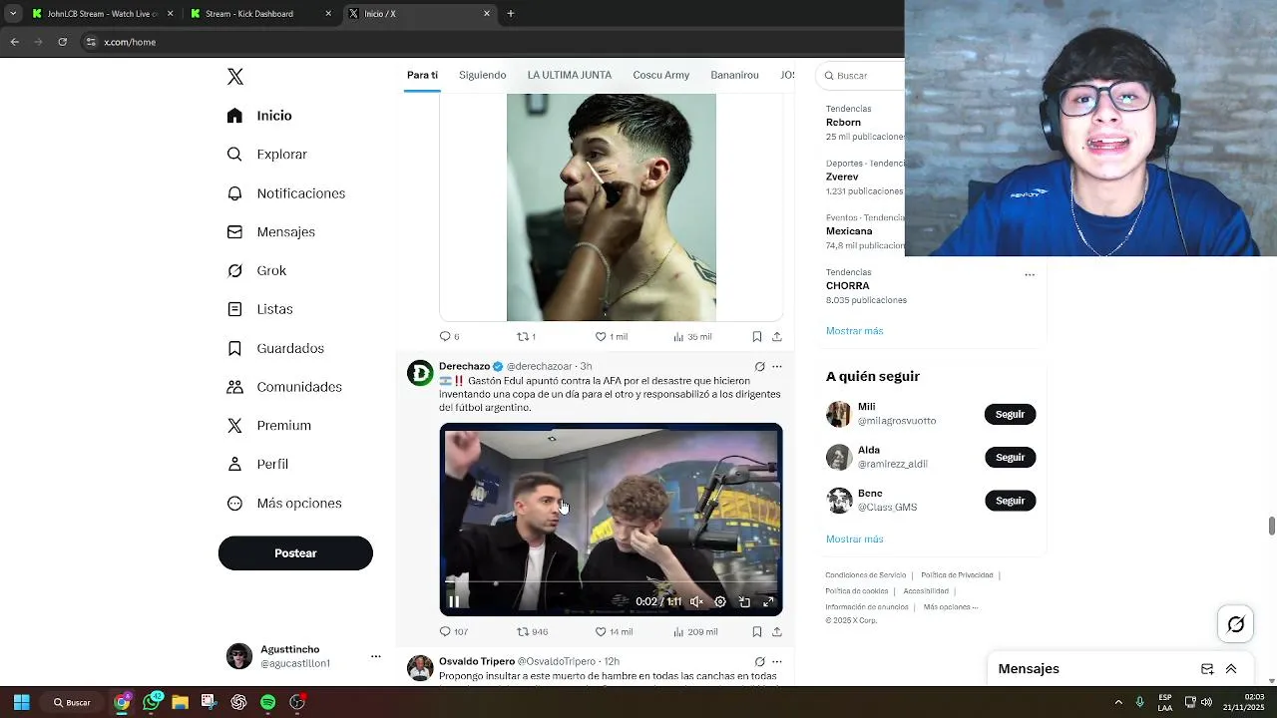Open Explorar in the sidebar

[266, 155]
